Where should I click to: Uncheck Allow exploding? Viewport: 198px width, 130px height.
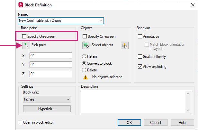(140, 67)
